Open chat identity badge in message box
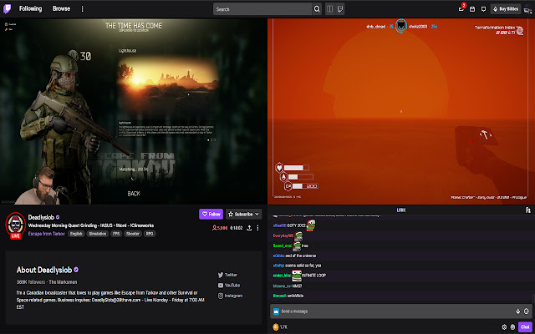Viewport: 535px width, 334px height. 276,311
